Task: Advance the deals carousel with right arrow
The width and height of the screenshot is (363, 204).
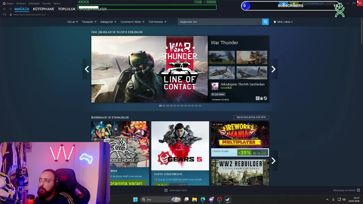Action: [x=273, y=161]
